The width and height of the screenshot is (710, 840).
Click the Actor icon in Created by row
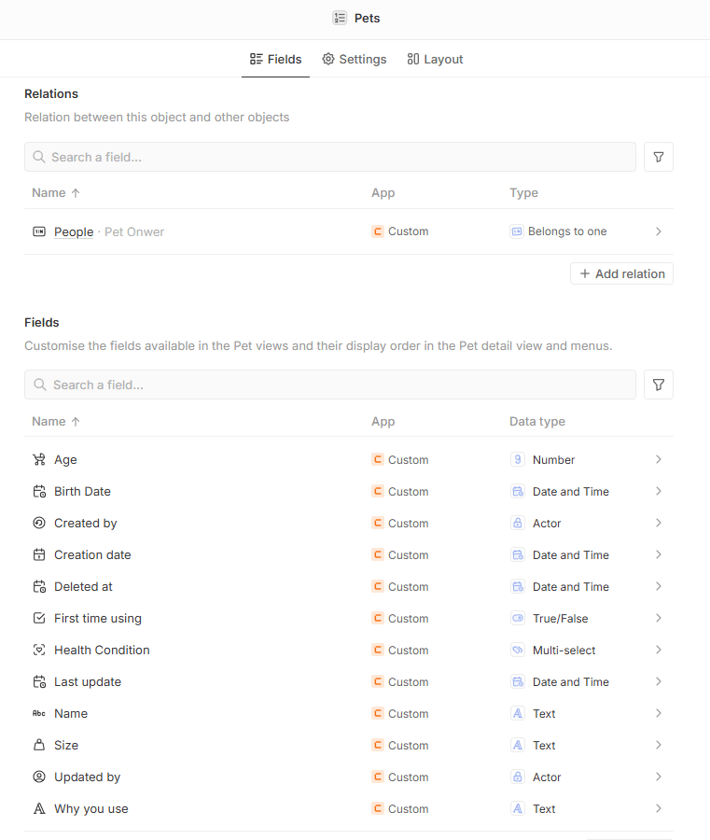pos(517,523)
